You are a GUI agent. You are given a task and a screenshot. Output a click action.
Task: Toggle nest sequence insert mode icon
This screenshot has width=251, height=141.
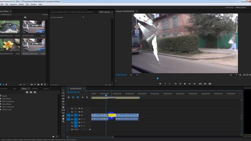pyautogui.click(x=69, y=98)
